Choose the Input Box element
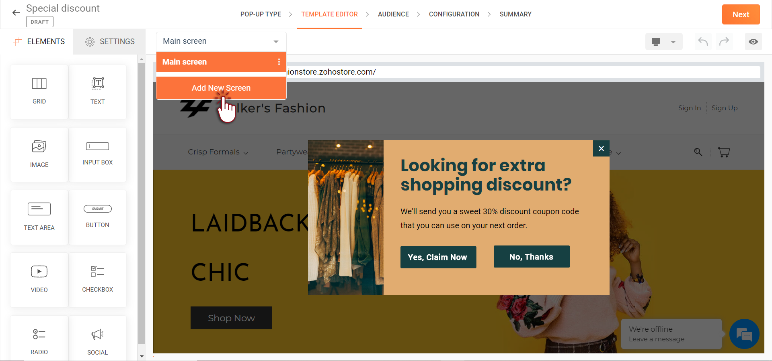The height and width of the screenshot is (361, 772). tap(98, 154)
